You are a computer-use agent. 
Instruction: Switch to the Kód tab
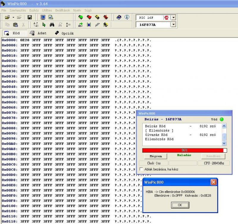[15, 33]
